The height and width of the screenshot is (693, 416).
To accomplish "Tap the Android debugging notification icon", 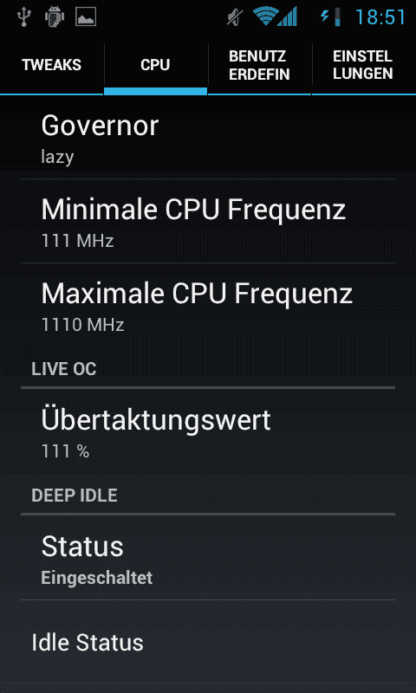I will (x=55, y=16).
